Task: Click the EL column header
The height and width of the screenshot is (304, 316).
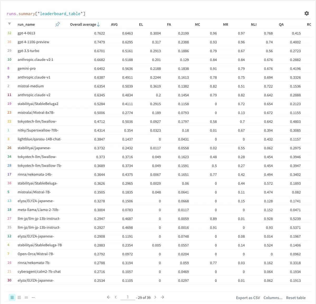Action: [x=141, y=24]
